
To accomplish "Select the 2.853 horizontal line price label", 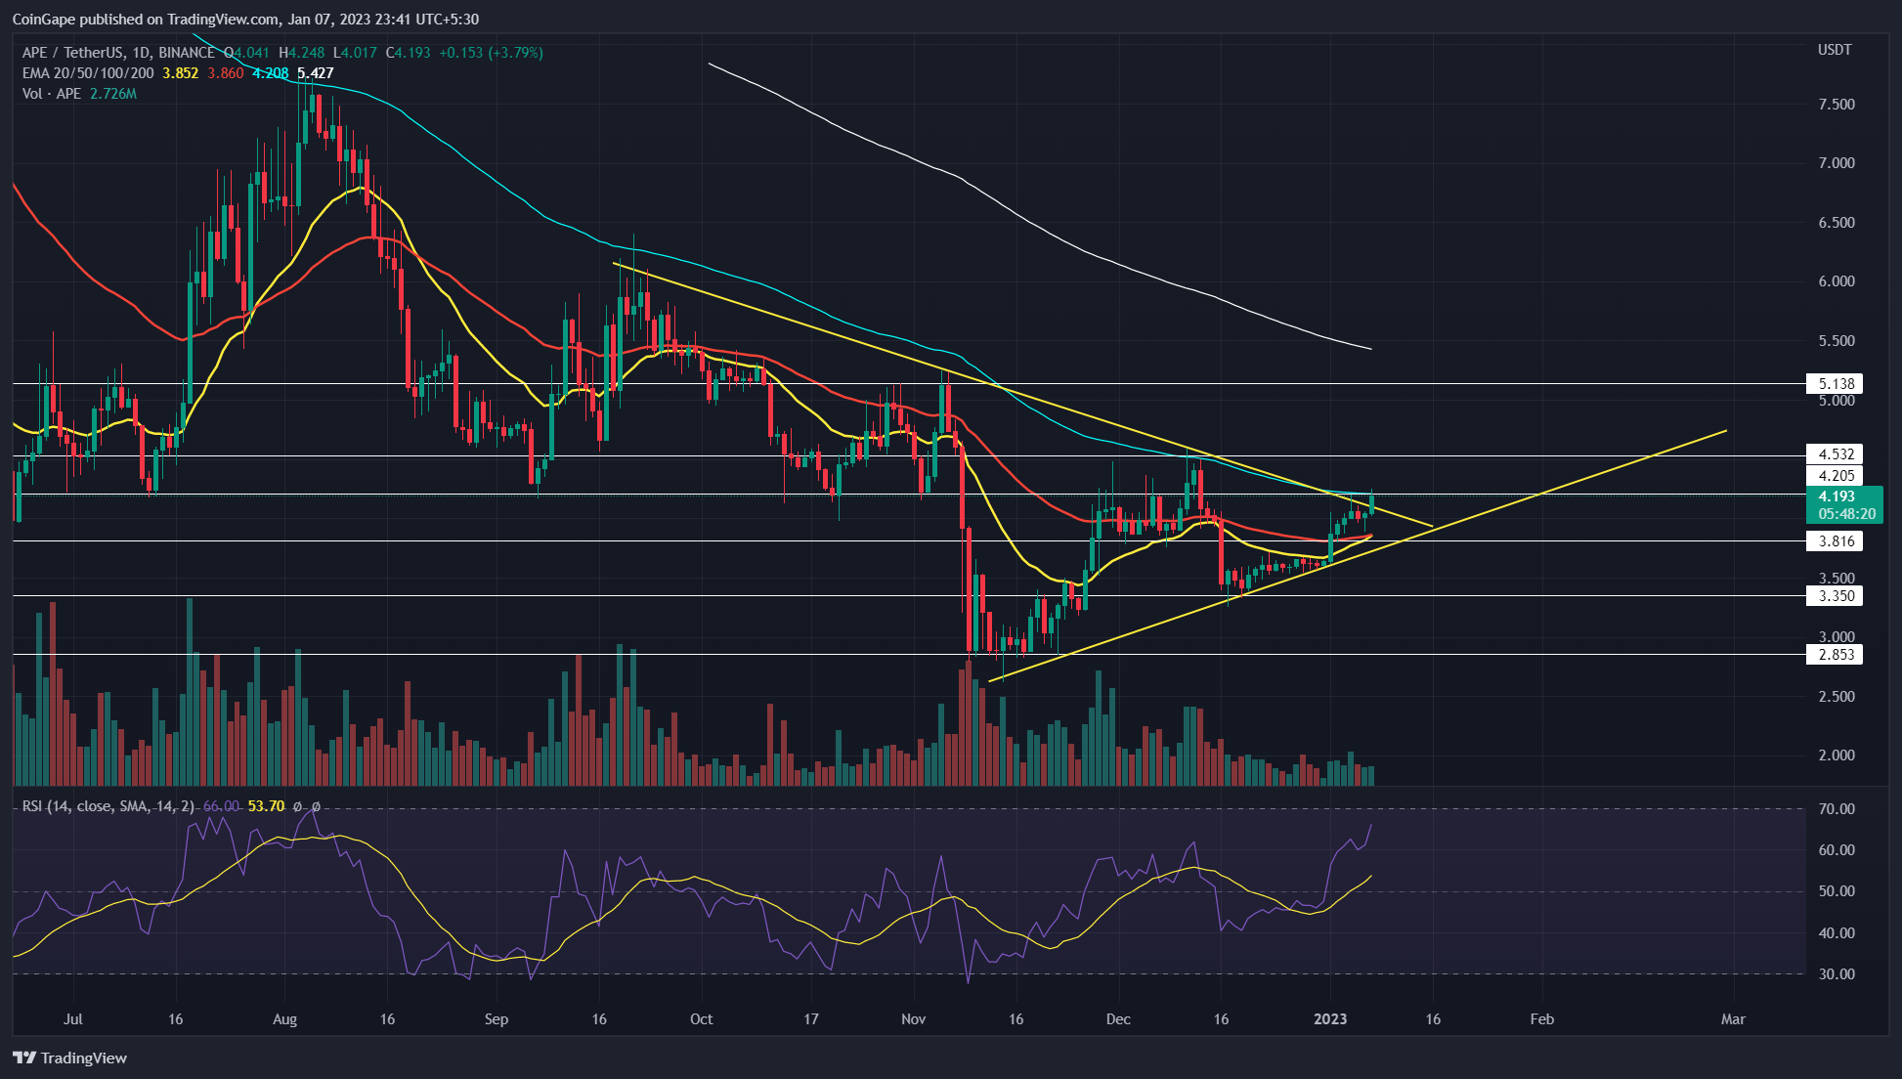I will [x=1835, y=655].
